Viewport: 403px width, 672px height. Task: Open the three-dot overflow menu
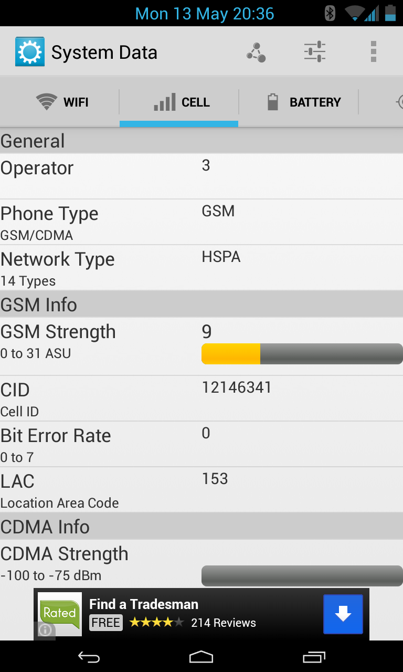373,52
